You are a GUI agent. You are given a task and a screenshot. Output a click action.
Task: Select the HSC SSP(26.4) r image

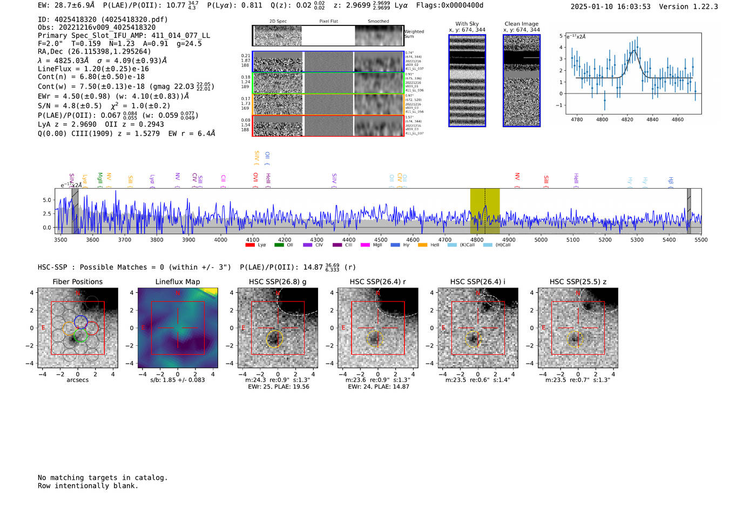(378, 328)
